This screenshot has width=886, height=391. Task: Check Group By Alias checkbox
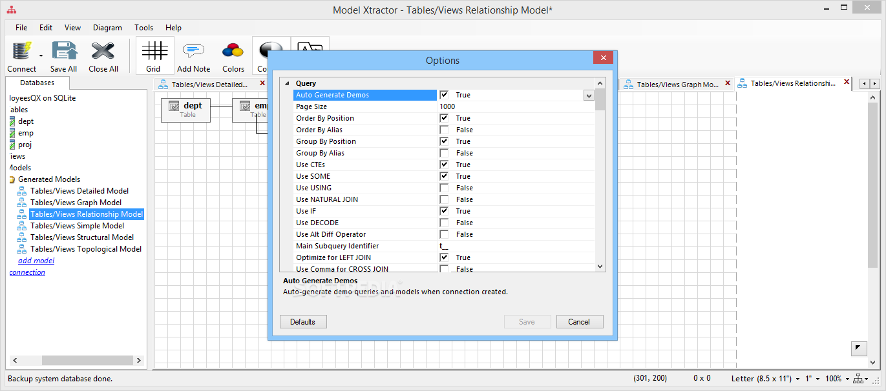coord(444,153)
